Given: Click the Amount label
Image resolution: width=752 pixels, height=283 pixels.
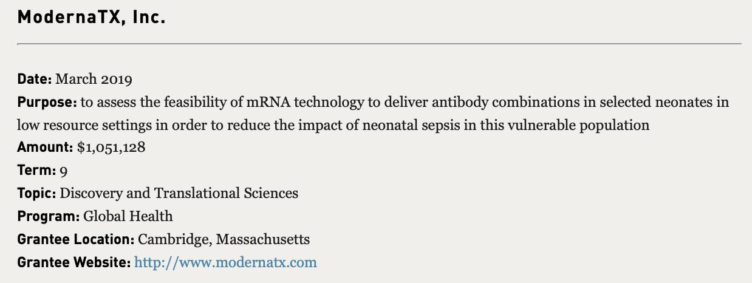Looking at the screenshot, I should pos(46,148).
